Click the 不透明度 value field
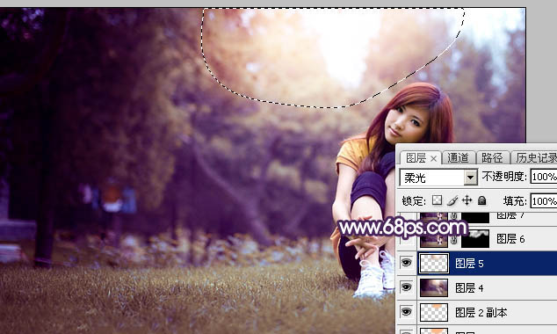 [x=544, y=177]
